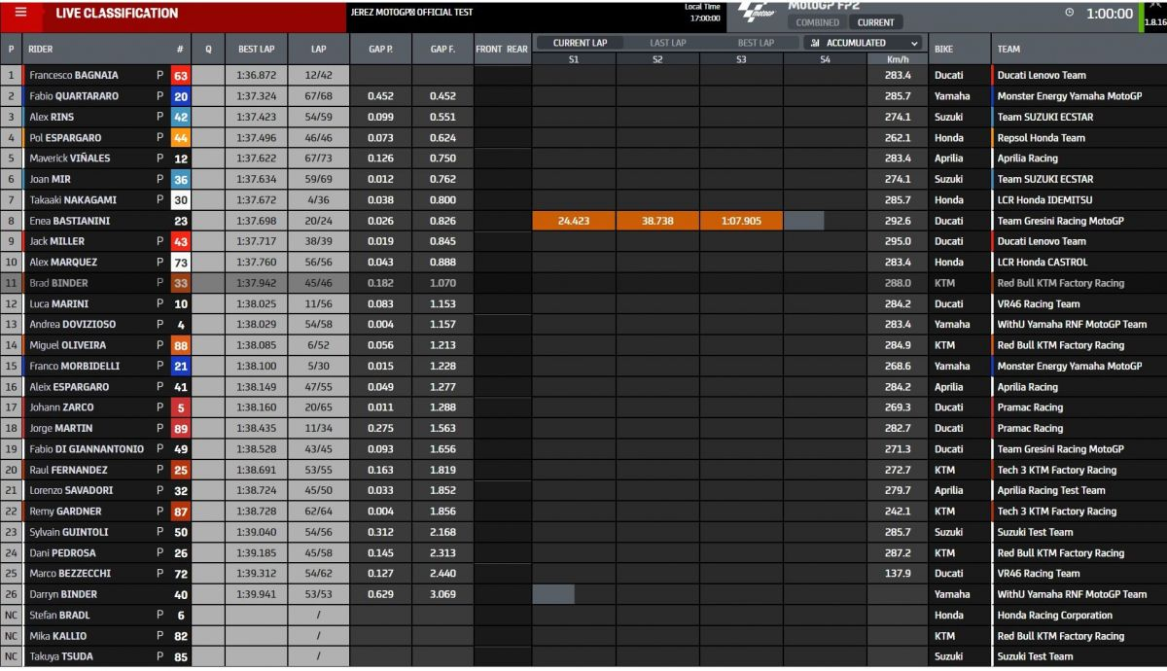Click Bastianini's S1 time 24.423
The height and width of the screenshot is (671, 1167).
point(574,221)
